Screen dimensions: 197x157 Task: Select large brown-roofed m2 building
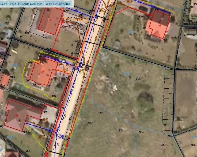[16, 116]
